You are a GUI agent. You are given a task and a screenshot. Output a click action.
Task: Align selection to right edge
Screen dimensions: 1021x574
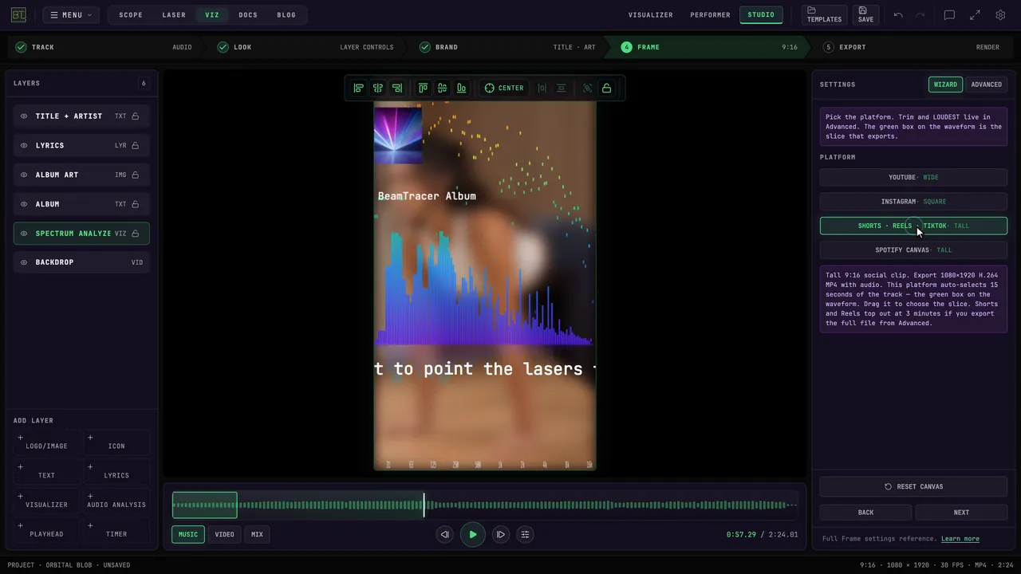point(396,88)
